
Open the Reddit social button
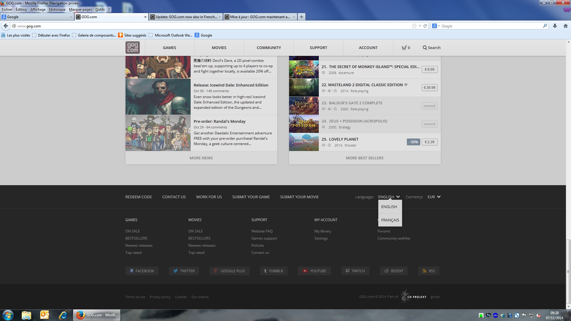click(394, 271)
